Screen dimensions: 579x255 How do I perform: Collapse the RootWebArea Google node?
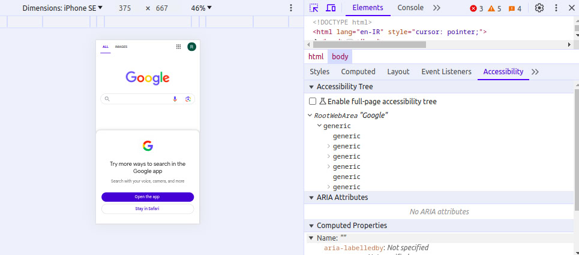pyautogui.click(x=310, y=116)
